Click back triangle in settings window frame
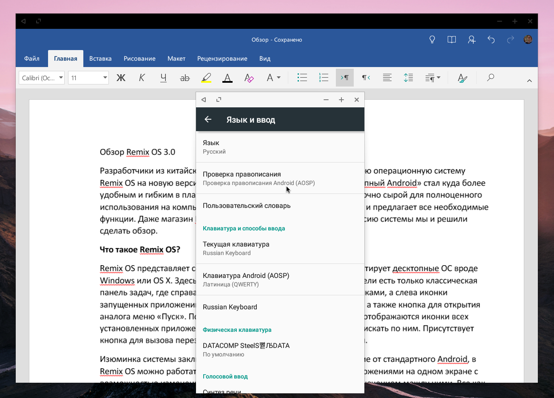 coord(204,100)
